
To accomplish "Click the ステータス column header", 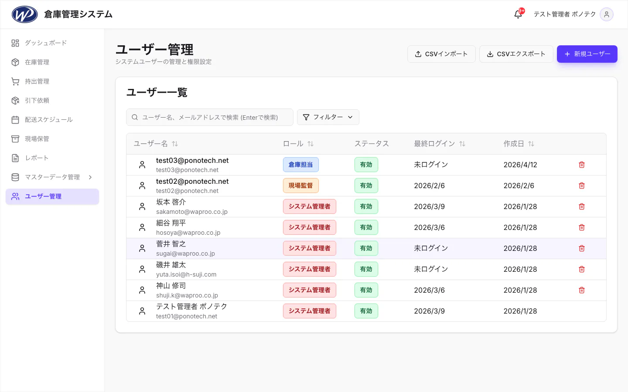I will 372,144.
